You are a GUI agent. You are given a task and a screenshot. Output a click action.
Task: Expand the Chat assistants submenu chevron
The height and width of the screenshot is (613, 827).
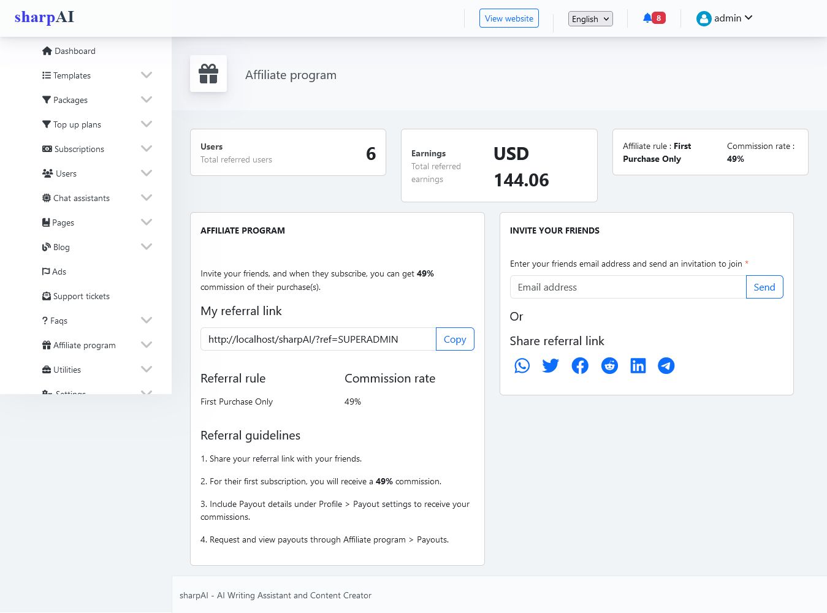point(147,198)
